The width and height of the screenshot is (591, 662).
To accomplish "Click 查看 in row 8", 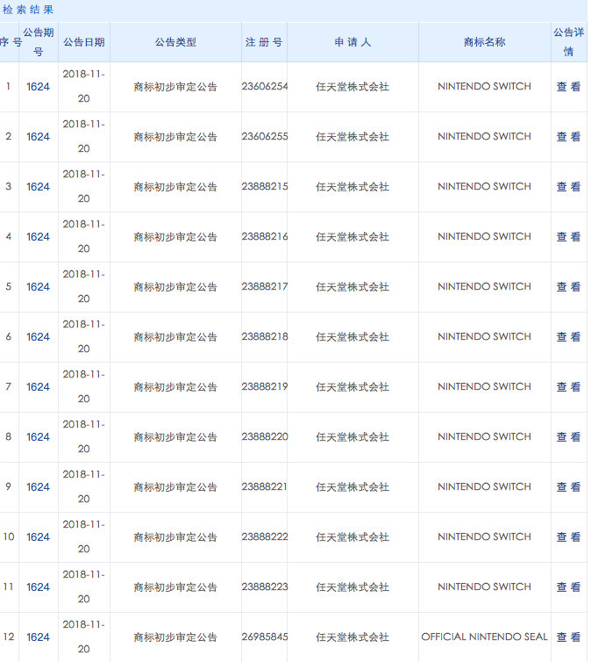I will tap(568, 437).
